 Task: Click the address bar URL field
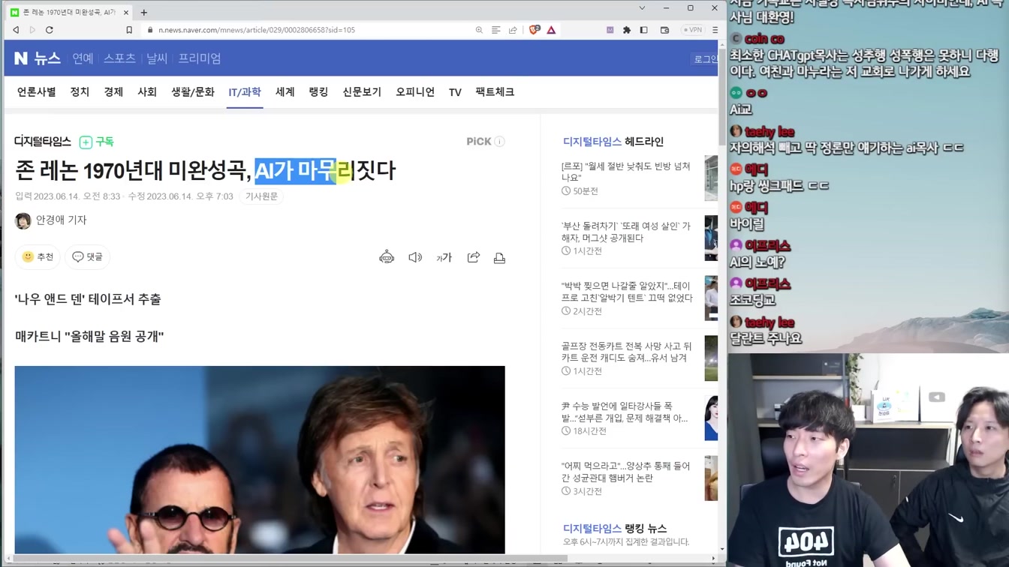tap(308, 30)
